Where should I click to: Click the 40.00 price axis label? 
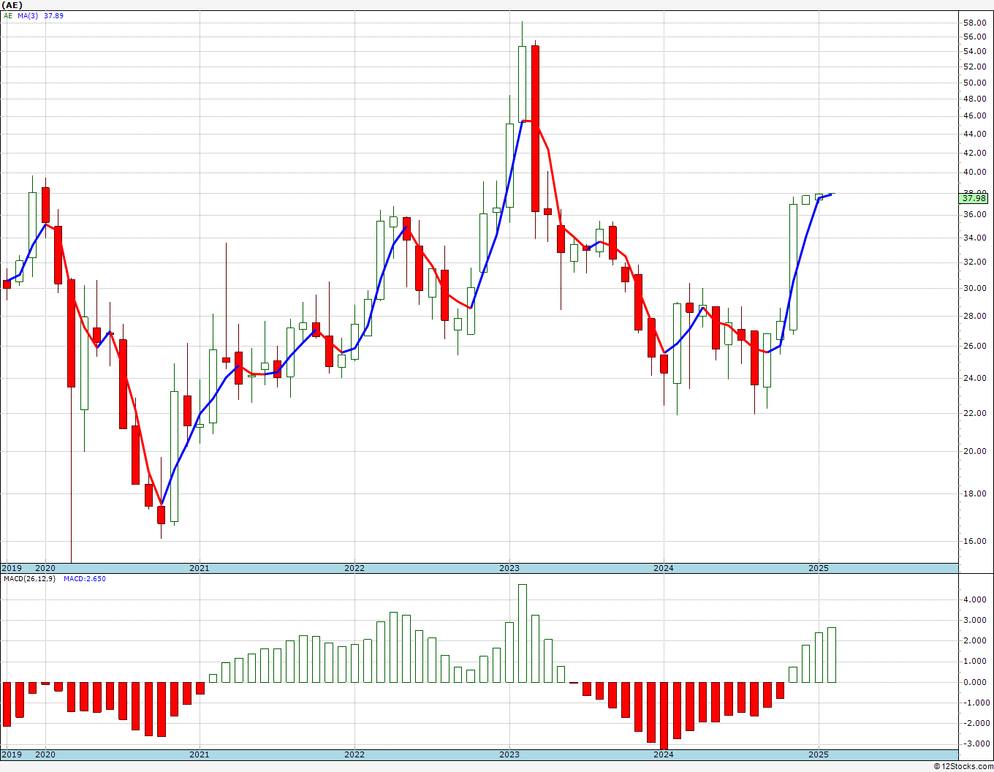coord(974,173)
